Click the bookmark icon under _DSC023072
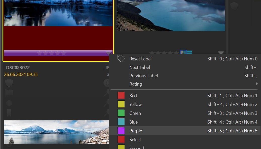Viewport: 261px width, 149px height. (9, 113)
